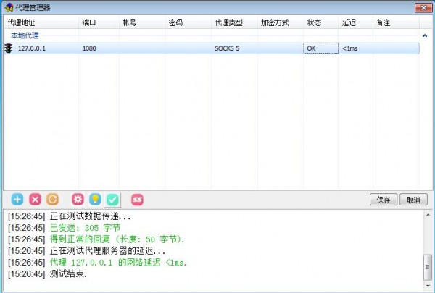The height and width of the screenshot is (293, 435).
Task: Click the orange refresh icon
Action: click(x=52, y=200)
